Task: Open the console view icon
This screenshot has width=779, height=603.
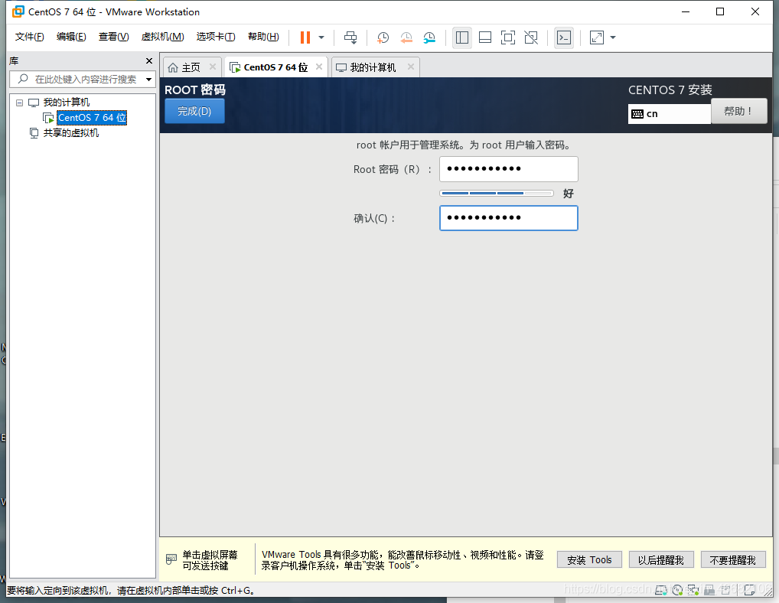Action: [x=564, y=37]
